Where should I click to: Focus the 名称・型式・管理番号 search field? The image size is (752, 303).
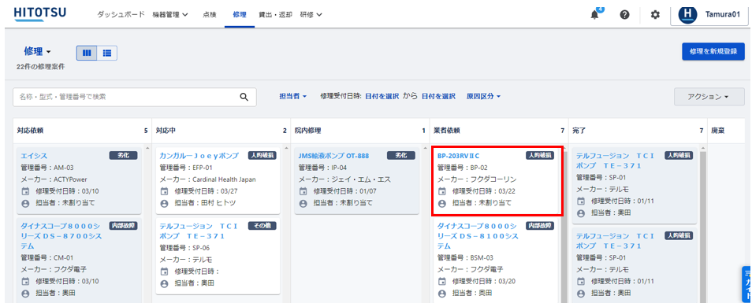tap(135, 97)
